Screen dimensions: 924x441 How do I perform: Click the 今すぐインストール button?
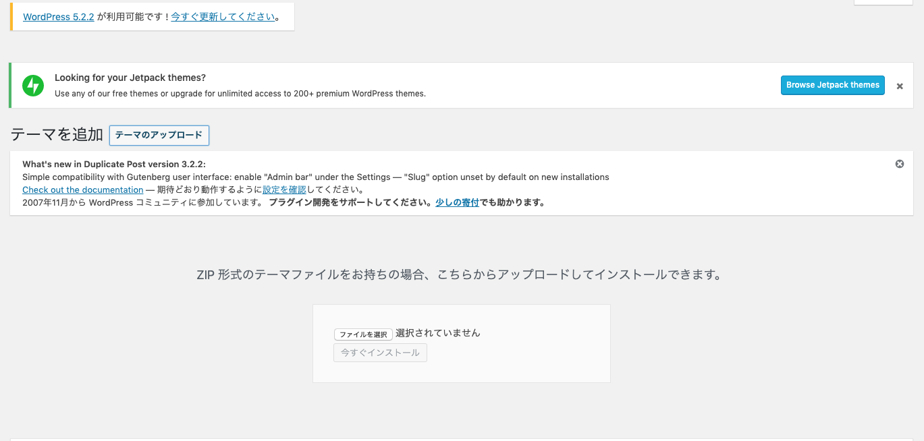click(380, 353)
